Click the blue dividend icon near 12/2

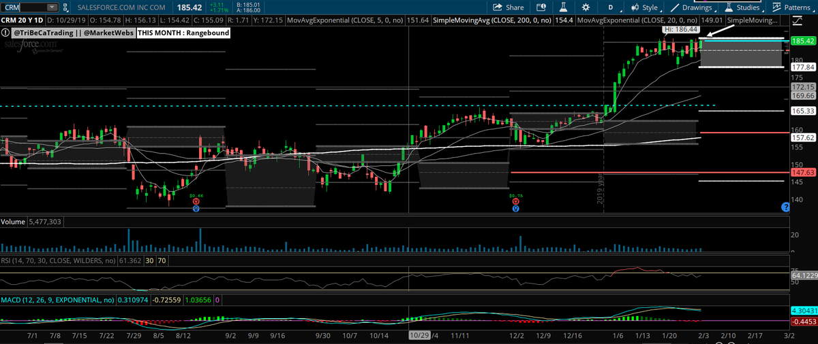click(x=515, y=209)
